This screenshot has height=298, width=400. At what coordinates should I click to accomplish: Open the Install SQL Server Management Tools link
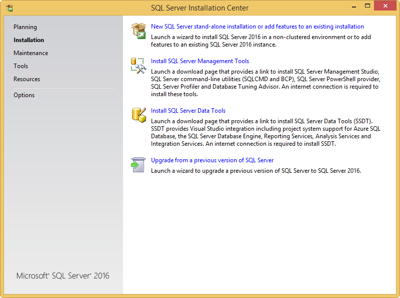click(x=199, y=61)
